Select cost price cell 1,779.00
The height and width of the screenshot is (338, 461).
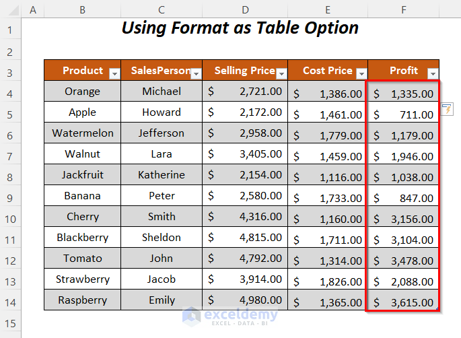328,133
